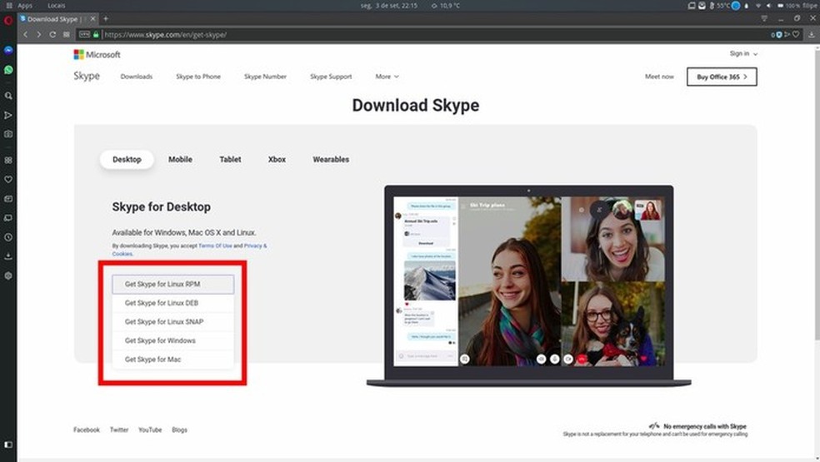Viewport: 820px width, 462px height.
Task: Open the Opera menu logo
Action: click(8, 21)
